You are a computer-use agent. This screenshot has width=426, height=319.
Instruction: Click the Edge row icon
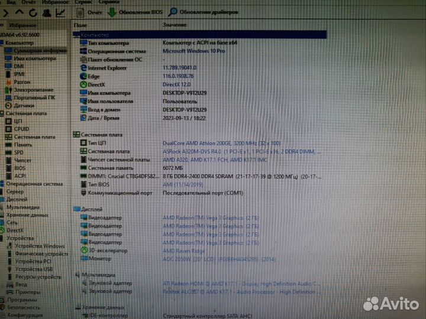(x=83, y=76)
